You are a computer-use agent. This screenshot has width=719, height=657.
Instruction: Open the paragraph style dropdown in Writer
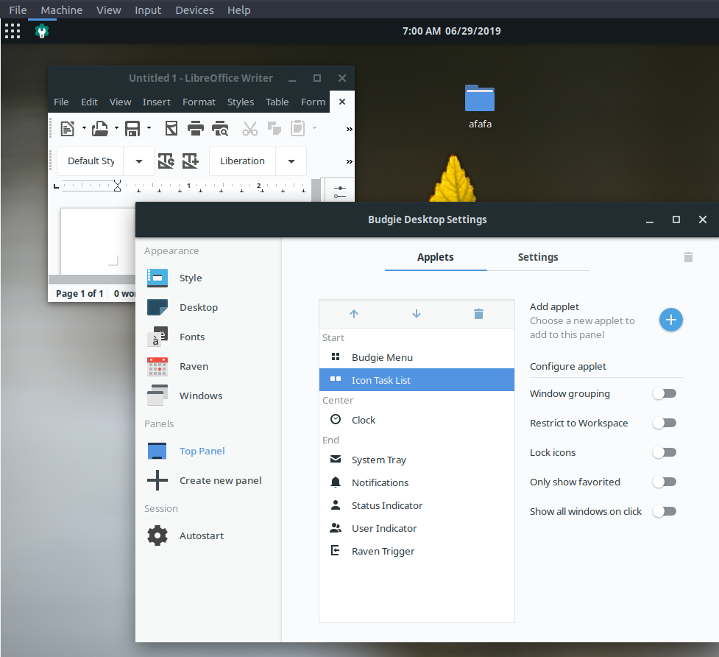[x=138, y=161]
